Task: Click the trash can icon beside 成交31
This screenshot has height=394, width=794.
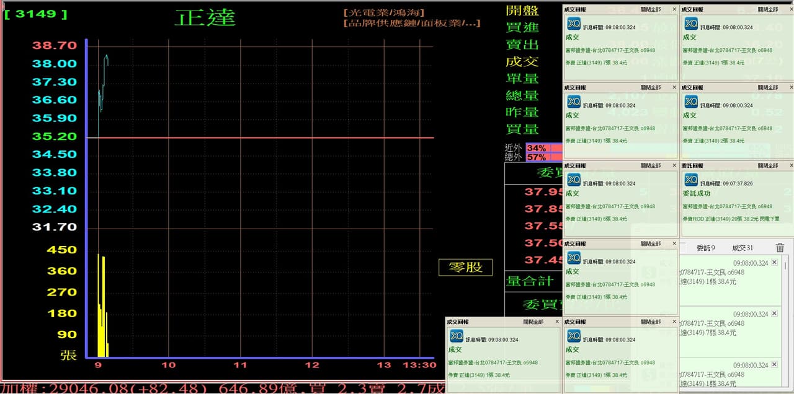Action: coord(780,248)
